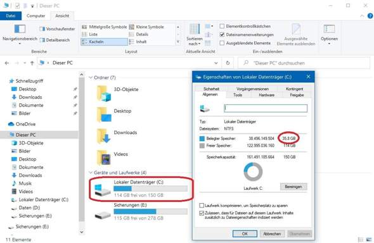Open the Vorgängerversionen tab
374x243 pixels.
click(252, 89)
